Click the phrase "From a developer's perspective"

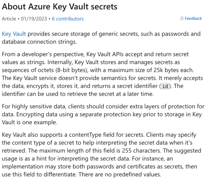tap(37, 54)
